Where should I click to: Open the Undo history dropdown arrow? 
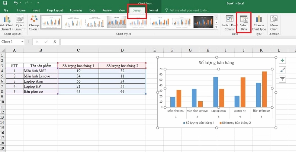click(x=20, y=3)
